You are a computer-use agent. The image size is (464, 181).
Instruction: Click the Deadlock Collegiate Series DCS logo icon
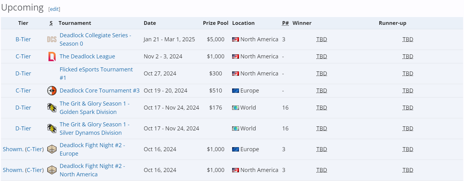pyautogui.click(x=52, y=39)
